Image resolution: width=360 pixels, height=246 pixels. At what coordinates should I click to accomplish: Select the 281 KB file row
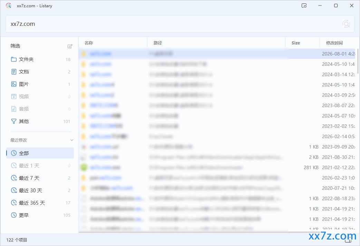tap(217, 167)
